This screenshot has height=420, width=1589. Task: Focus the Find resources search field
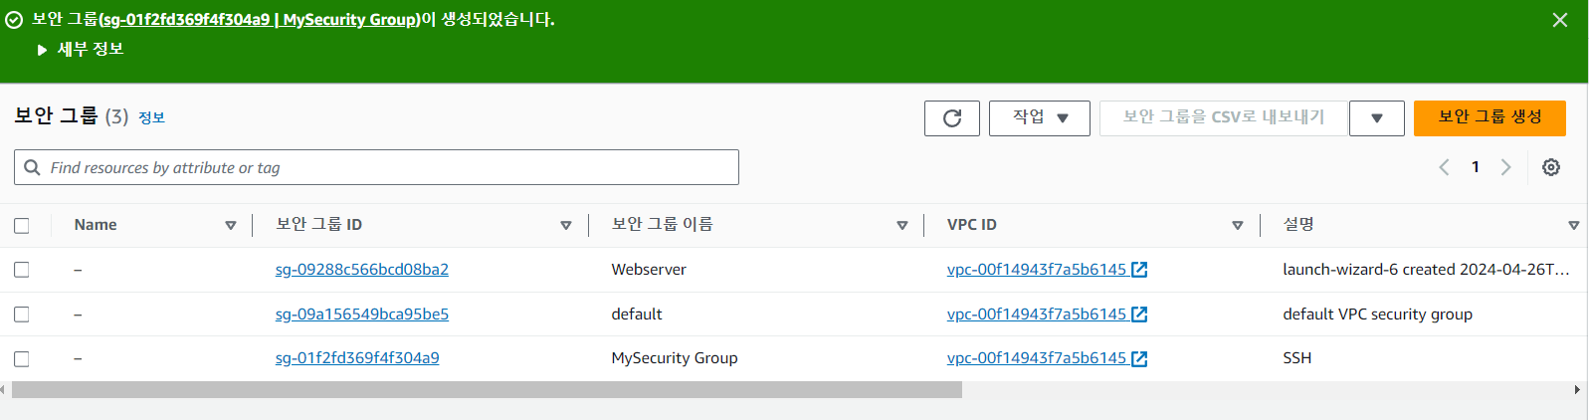(x=376, y=167)
